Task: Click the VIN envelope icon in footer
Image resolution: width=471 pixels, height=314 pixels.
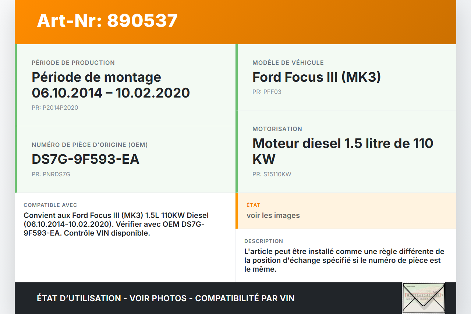Action: (424, 297)
